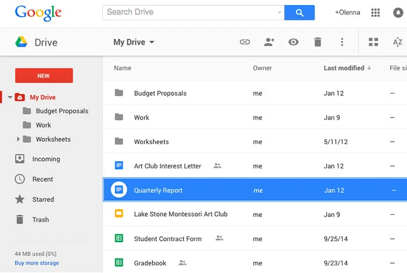This screenshot has width=407, height=273.
Task: Collapse the My Drive tree in sidebar
Action: pos(10,98)
